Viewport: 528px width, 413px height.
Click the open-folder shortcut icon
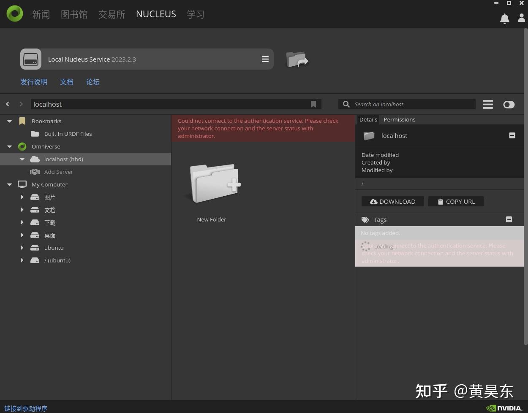tap(297, 60)
